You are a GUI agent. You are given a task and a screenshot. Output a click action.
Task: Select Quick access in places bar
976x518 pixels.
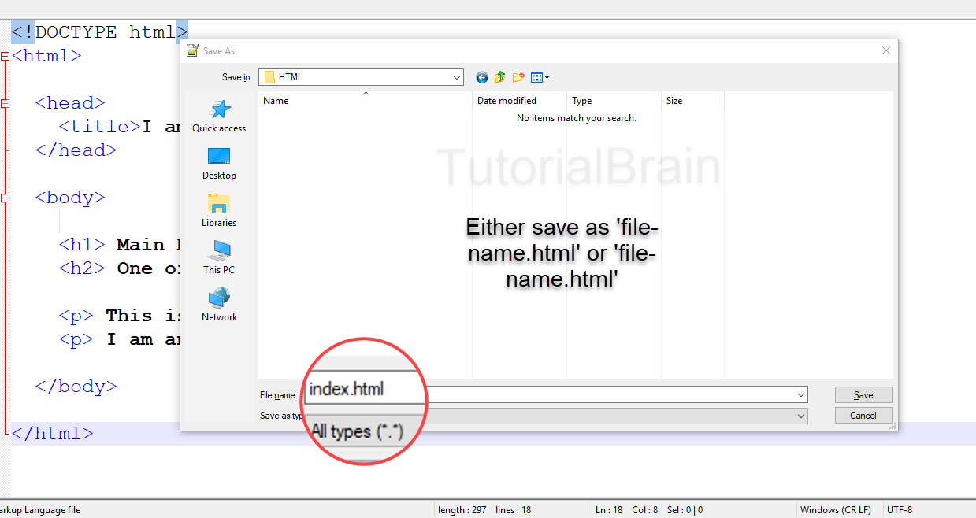(x=219, y=116)
